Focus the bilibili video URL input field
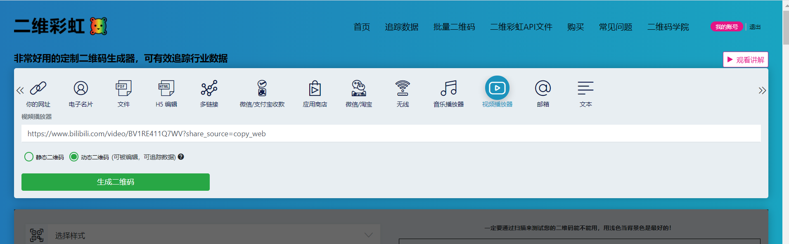789x244 pixels. (x=391, y=133)
